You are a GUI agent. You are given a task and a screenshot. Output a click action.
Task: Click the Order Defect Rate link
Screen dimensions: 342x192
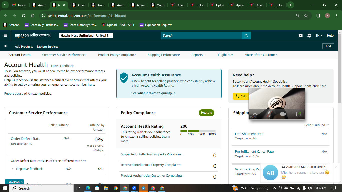tap(25, 139)
